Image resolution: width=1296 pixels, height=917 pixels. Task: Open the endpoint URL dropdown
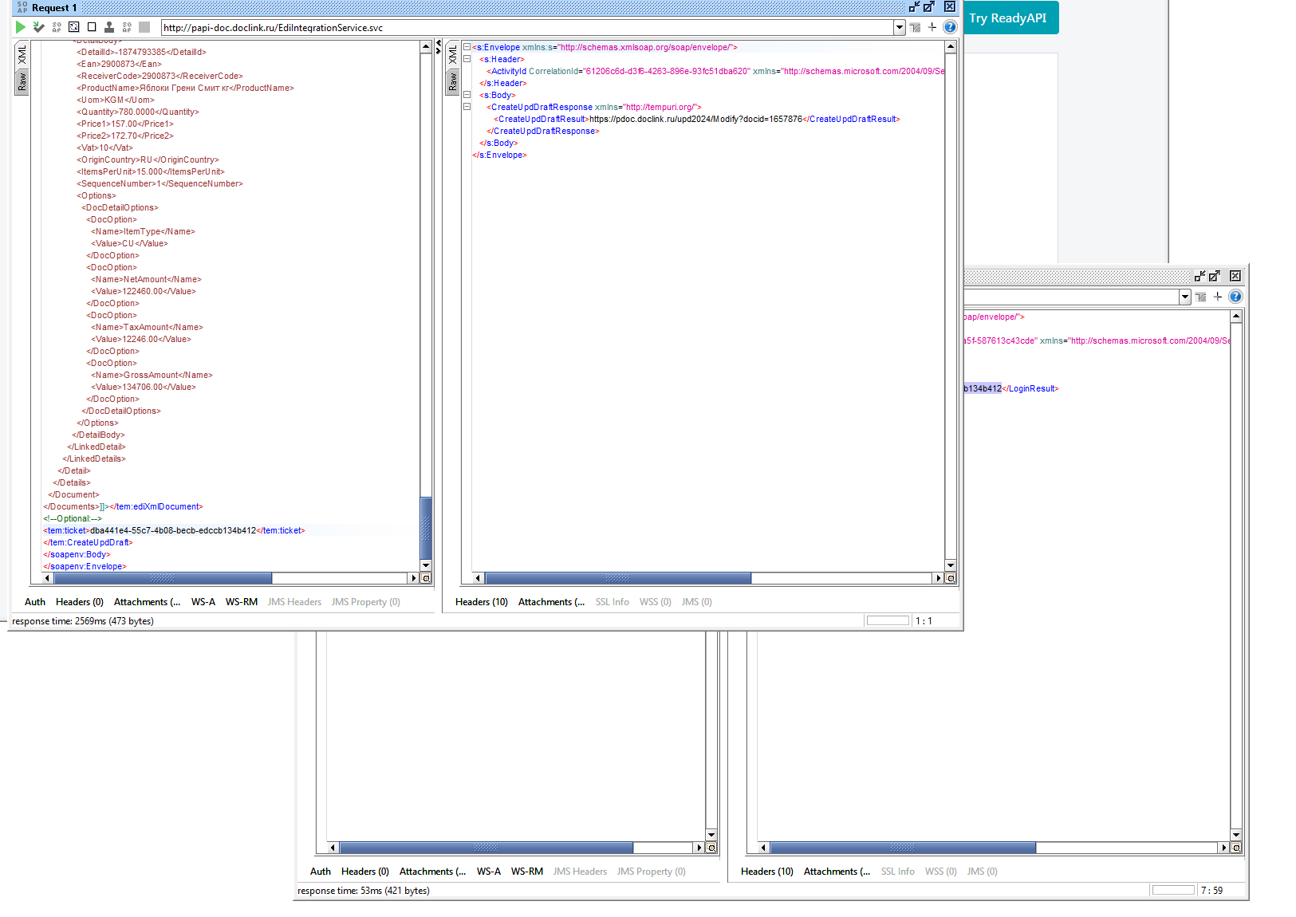click(x=900, y=27)
